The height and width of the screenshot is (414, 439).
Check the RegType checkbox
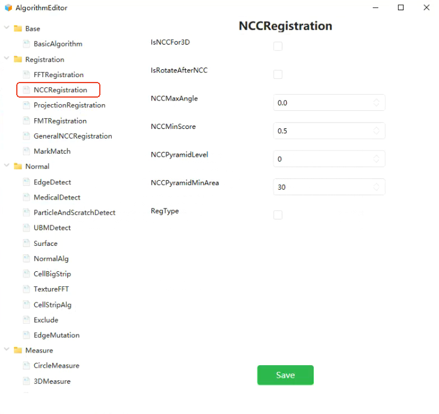tap(278, 215)
